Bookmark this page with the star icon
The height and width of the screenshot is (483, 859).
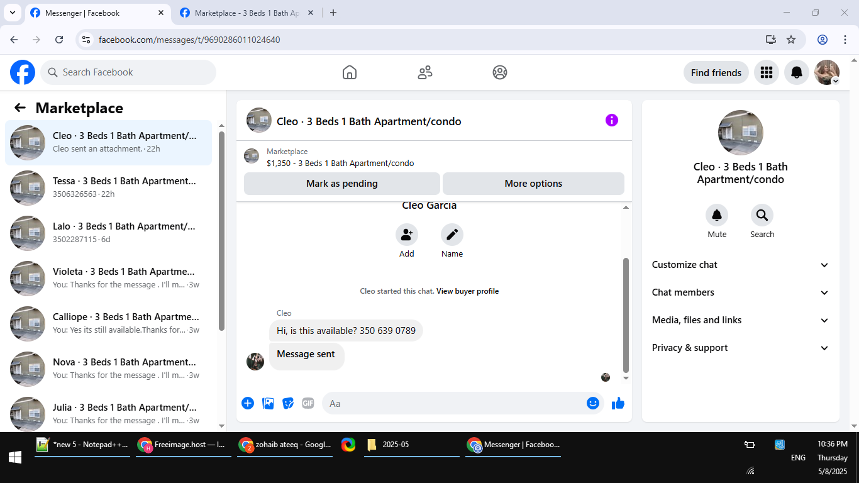[791, 40]
